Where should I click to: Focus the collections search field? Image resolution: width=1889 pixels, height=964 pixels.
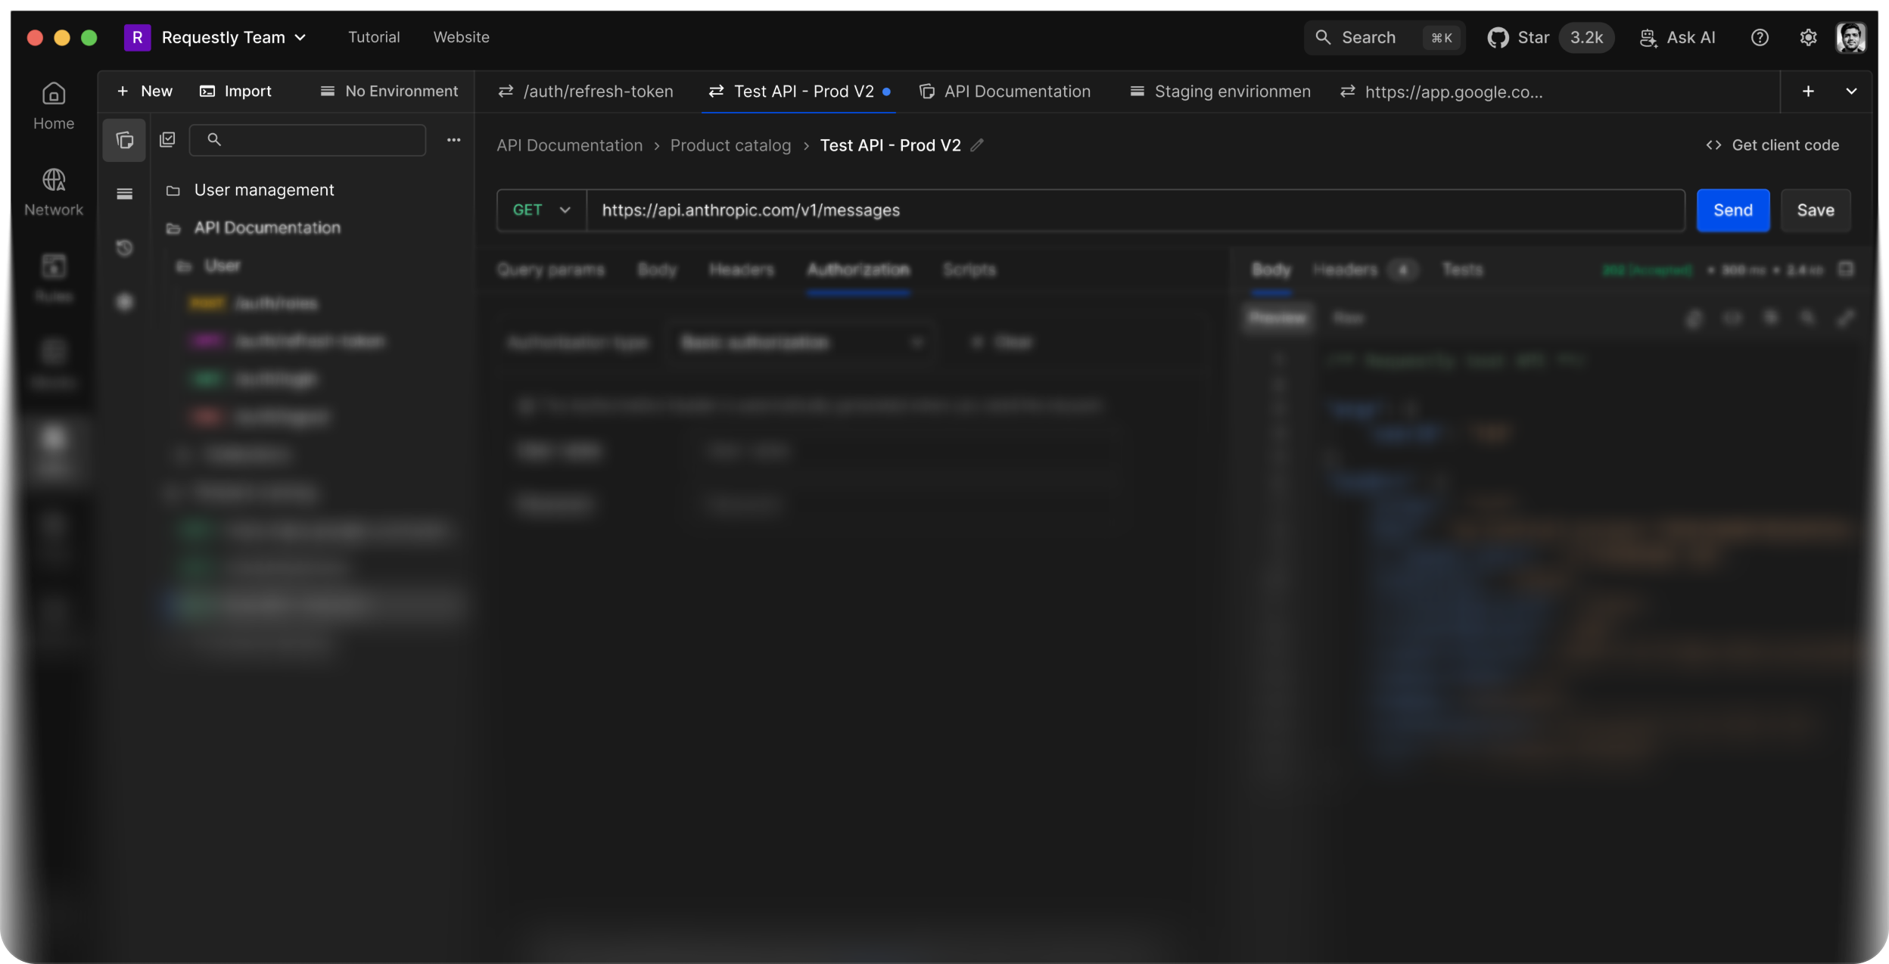(x=307, y=139)
